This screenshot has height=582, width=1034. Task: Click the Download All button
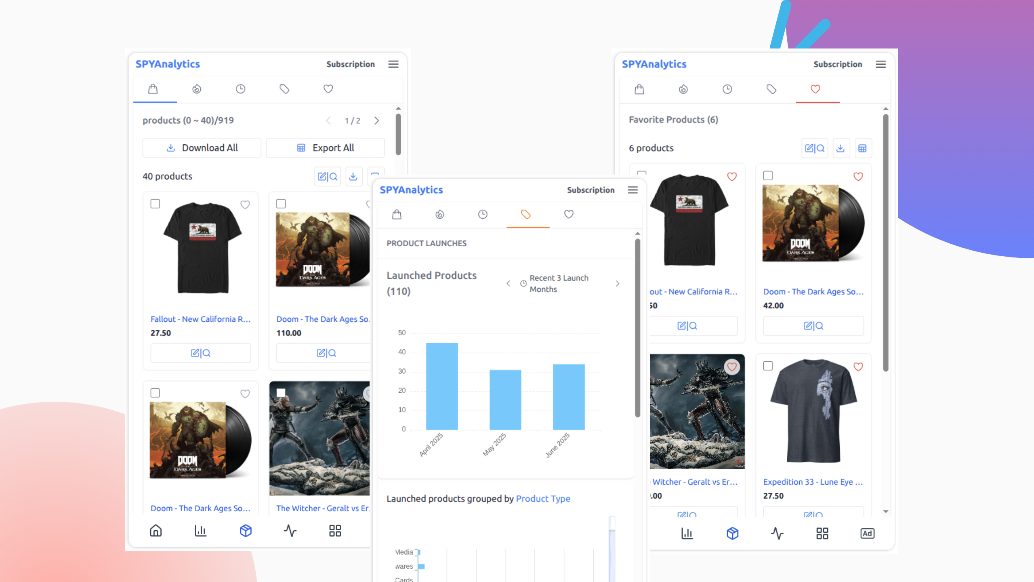click(202, 148)
